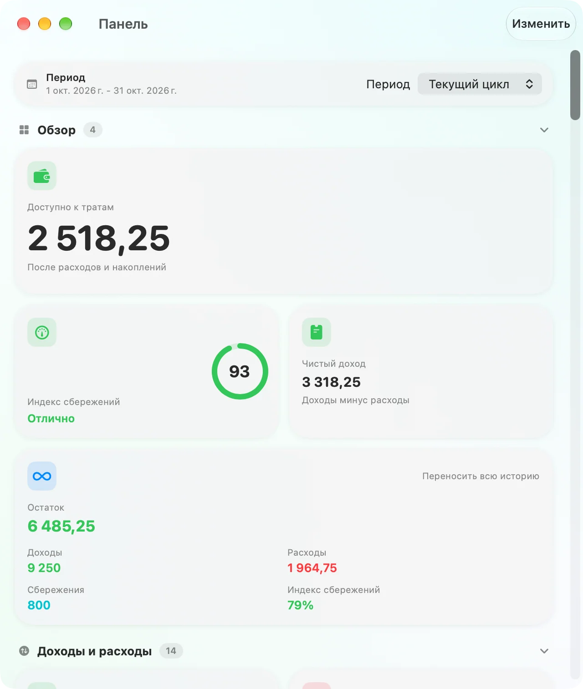Click the expenses value 1 964,75
This screenshot has height=689, width=583.
[312, 568]
